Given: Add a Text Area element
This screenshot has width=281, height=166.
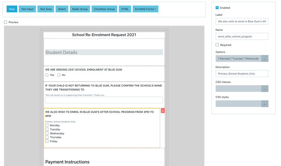Looking at the screenshot, I should tap(46, 9).
